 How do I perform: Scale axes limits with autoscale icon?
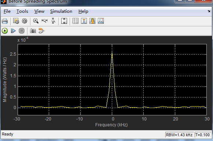point(64,21)
